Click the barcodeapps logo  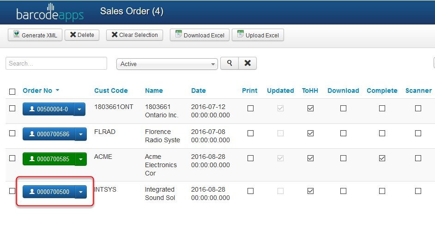[50, 12]
